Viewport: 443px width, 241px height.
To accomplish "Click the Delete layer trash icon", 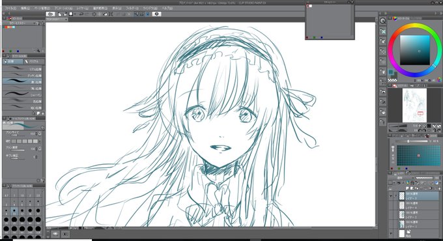I will click(438, 188).
